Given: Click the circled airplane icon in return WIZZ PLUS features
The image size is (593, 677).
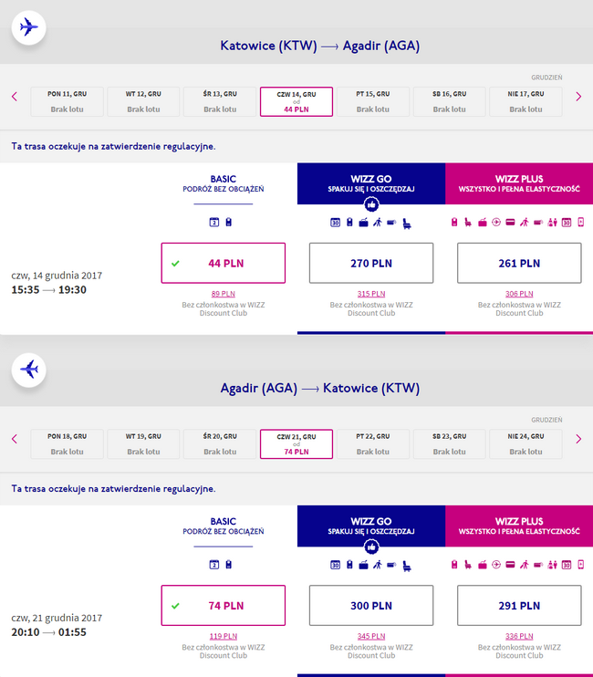Looking at the screenshot, I should click(496, 564).
